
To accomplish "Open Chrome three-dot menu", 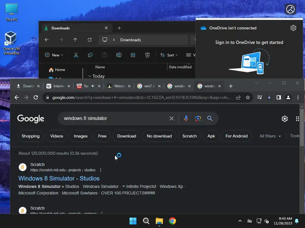I will pos(298,97).
